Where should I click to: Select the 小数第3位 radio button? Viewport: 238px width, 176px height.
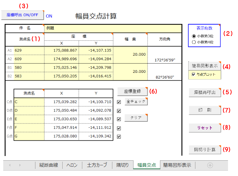click(194, 36)
